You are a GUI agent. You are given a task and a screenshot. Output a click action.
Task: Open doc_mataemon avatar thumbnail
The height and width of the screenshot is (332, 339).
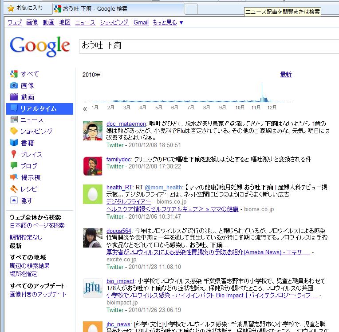coord(93,131)
